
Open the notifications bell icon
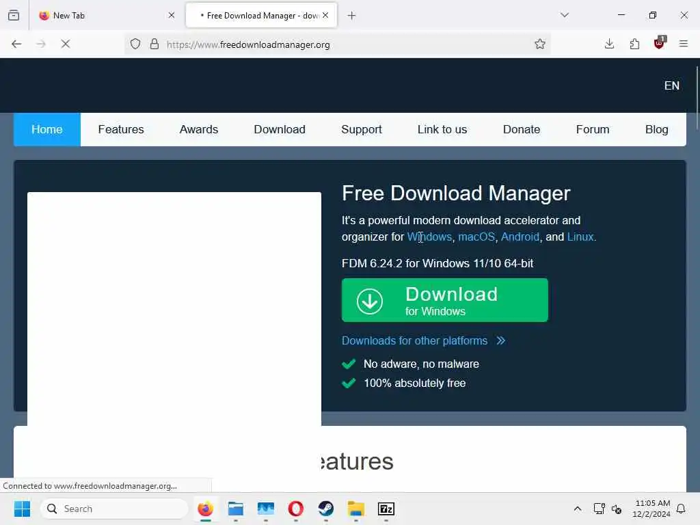tap(681, 509)
